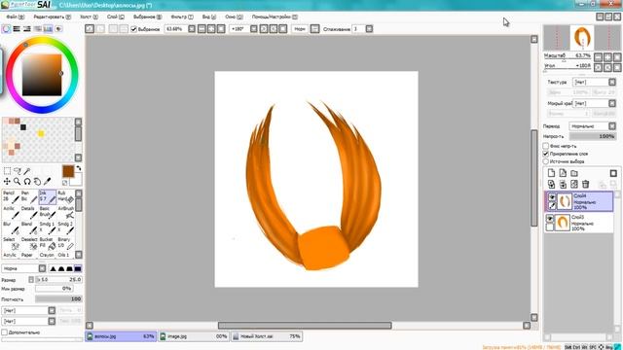Click the horizontal canvas scrollbar
The width and height of the screenshot is (623, 350).
coord(305,326)
